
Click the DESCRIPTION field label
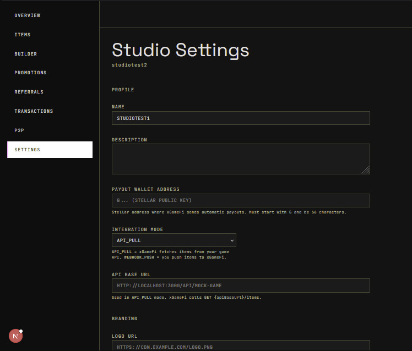point(129,140)
